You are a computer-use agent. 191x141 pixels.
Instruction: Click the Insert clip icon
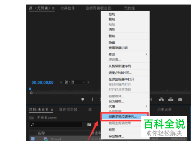tap(161, 99)
